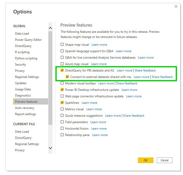Open Report settings page
This screenshot has height=175, width=183.
coord(25,114)
